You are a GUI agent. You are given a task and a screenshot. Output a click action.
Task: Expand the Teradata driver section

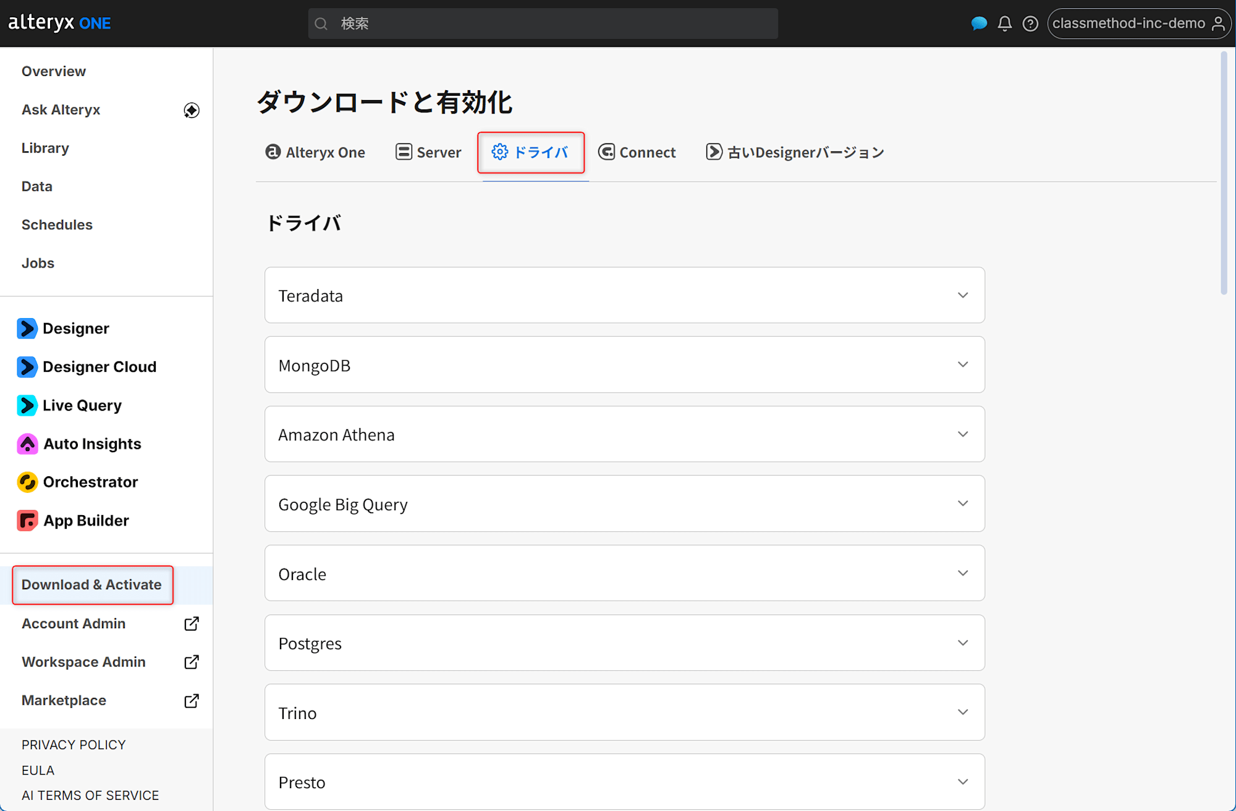click(624, 295)
